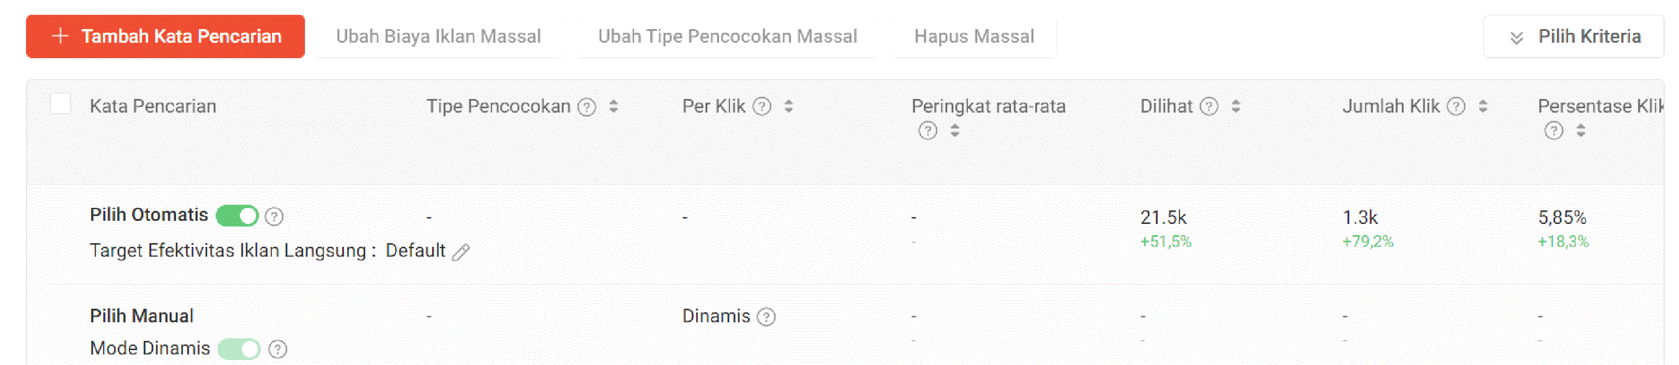
Task: Click the help icon beside Dilihat
Action: (1209, 106)
